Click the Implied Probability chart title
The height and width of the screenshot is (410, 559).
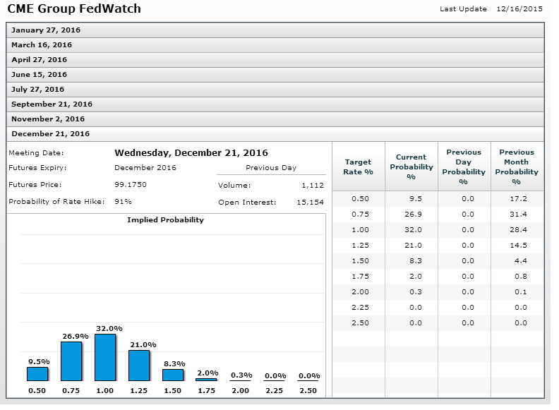(x=165, y=219)
